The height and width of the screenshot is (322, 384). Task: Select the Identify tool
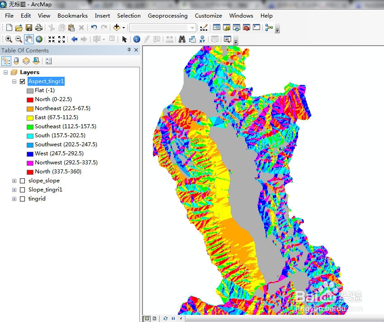point(137,39)
